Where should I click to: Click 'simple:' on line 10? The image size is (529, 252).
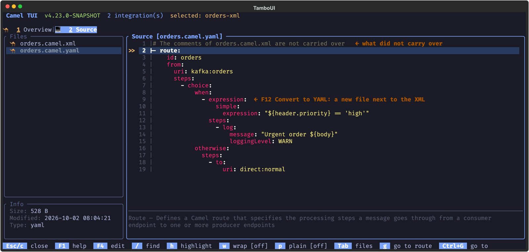point(228,106)
